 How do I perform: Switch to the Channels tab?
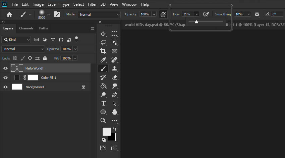(x=26, y=28)
